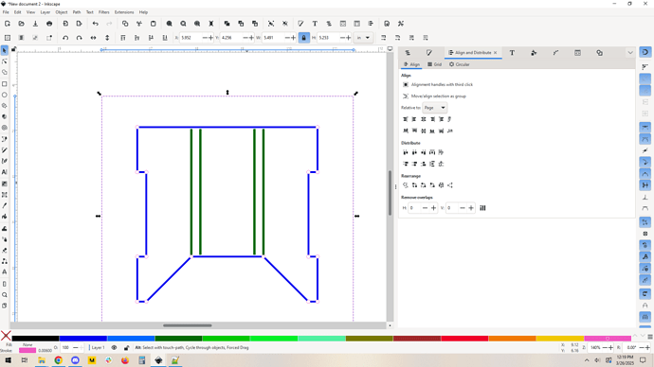This screenshot has height=367, width=654.
Task: Expand the docked dialogs chevron menu
Action: click(630, 53)
